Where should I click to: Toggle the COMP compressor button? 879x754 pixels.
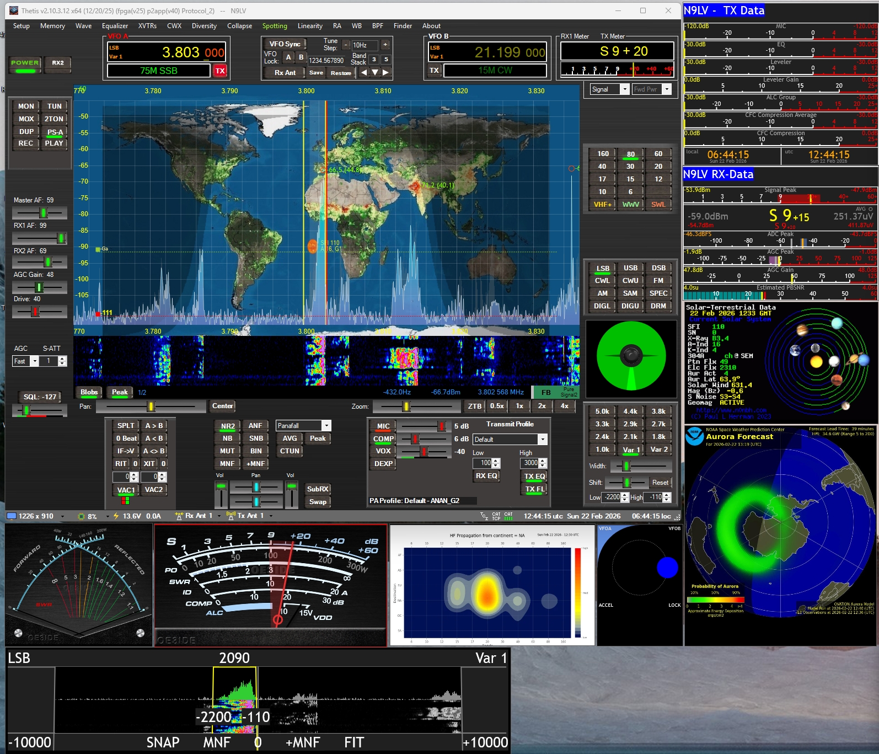[383, 439]
